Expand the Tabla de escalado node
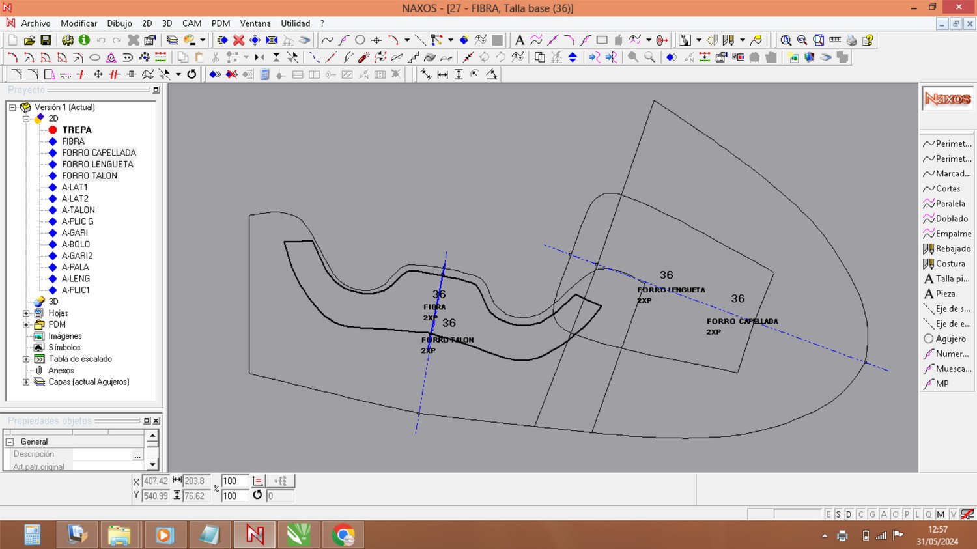Image resolution: width=977 pixels, height=549 pixels. (26, 359)
